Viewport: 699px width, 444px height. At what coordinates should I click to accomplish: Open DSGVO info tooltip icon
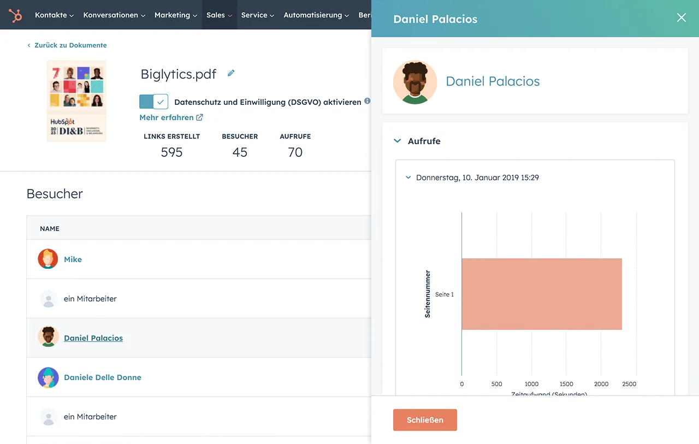click(367, 101)
